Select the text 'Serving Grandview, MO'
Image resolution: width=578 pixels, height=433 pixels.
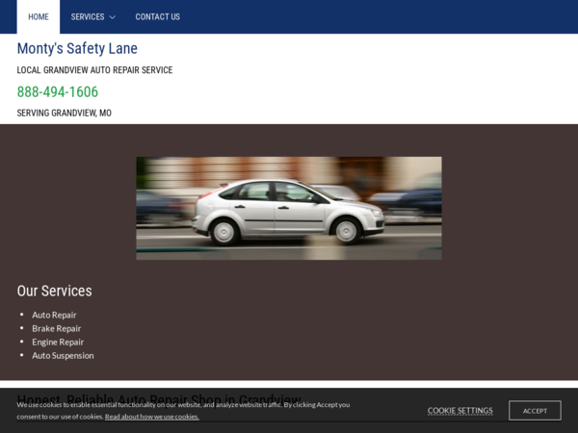(x=65, y=113)
